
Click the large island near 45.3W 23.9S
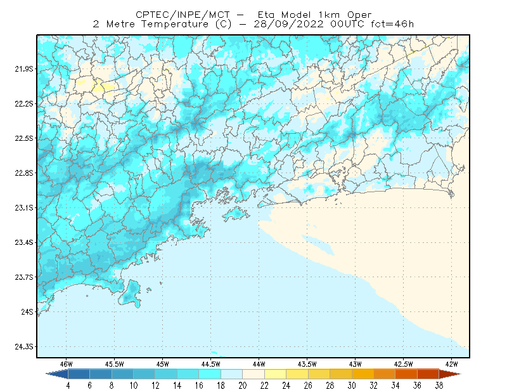point(131,294)
